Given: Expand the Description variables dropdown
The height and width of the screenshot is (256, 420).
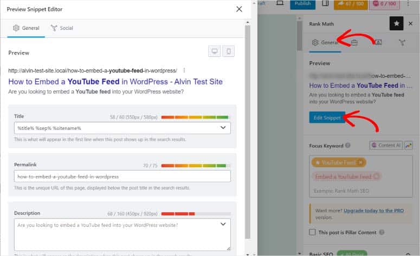Looking at the screenshot, I should pos(223,224).
